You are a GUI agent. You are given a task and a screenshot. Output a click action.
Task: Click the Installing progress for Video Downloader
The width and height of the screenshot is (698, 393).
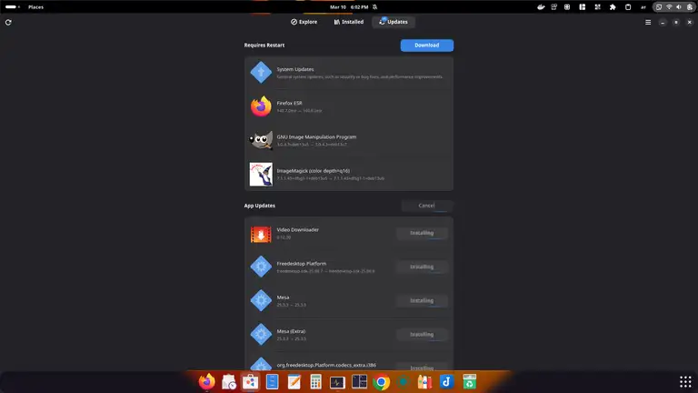tap(422, 233)
